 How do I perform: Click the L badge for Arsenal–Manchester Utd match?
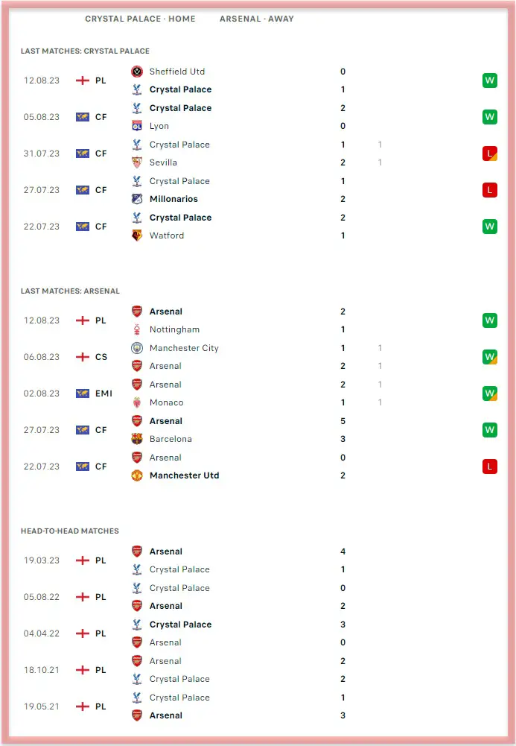[489, 467]
